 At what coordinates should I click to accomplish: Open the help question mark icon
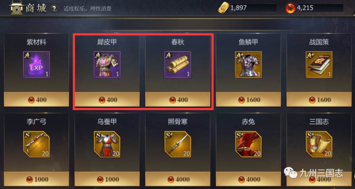point(54,9)
